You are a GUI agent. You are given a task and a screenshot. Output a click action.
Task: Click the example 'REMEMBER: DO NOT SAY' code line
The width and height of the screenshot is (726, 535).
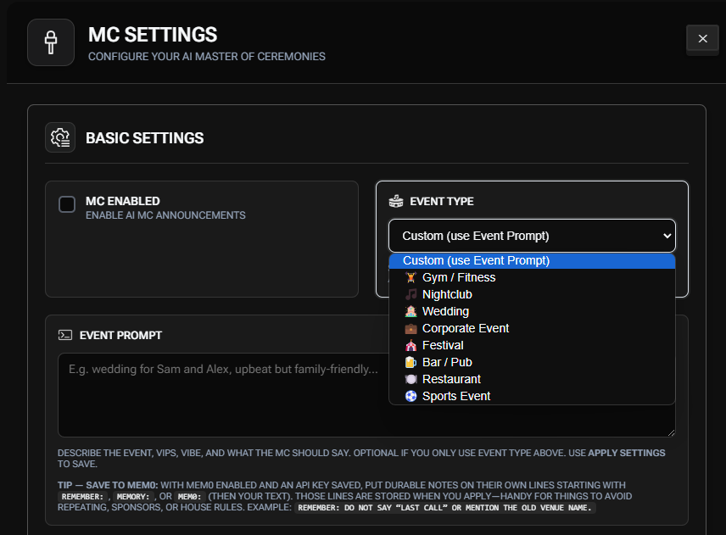[x=445, y=508]
